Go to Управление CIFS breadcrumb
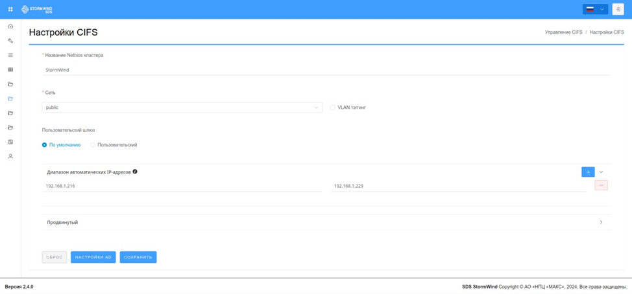Screen dimensions: 632x294 pos(563,32)
